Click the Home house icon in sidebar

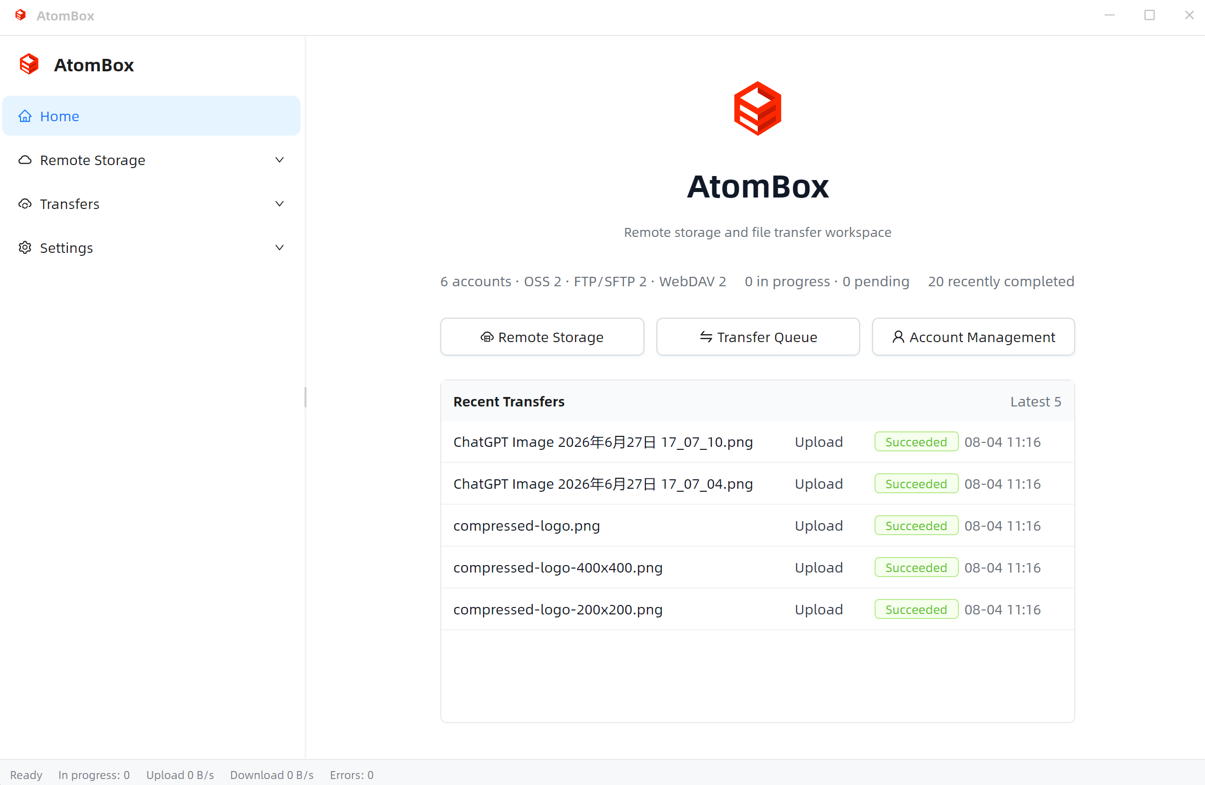(x=25, y=116)
